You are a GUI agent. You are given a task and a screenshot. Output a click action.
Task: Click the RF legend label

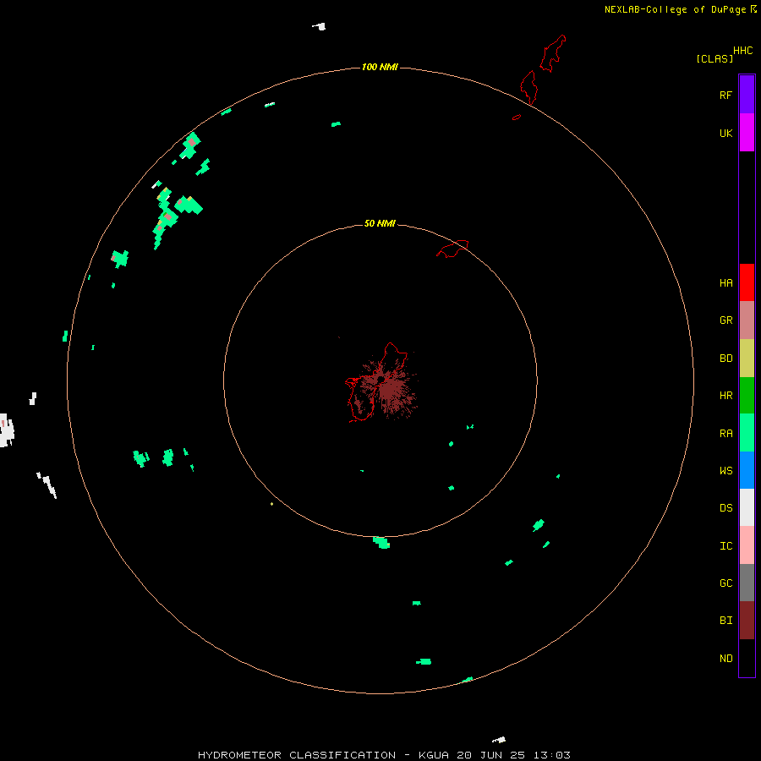point(725,95)
